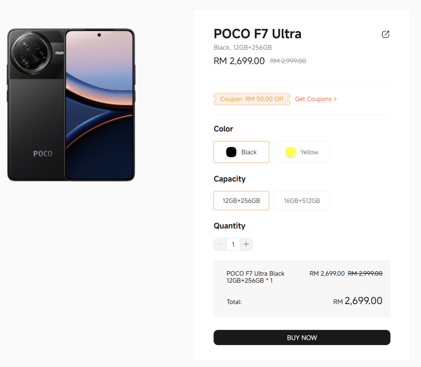Image resolution: width=421 pixels, height=367 pixels.
Task: Click the POCO F7 Ultra title heading
Action: [257, 34]
